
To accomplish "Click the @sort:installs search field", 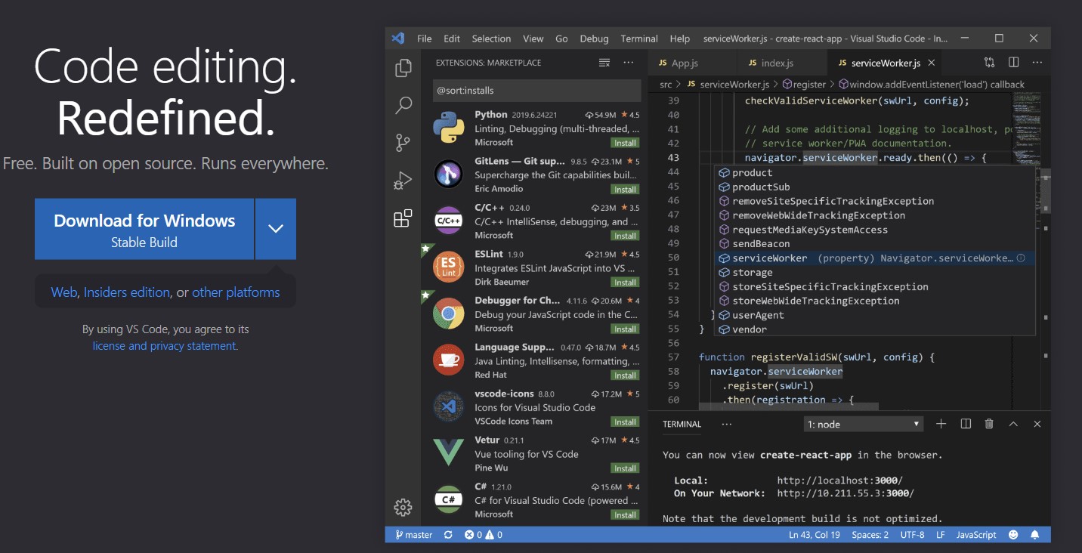I will coord(536,90).
